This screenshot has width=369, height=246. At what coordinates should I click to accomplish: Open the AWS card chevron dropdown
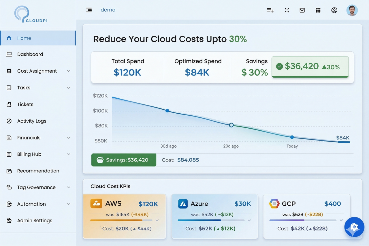pyautogui.click(x=157, y=220)
